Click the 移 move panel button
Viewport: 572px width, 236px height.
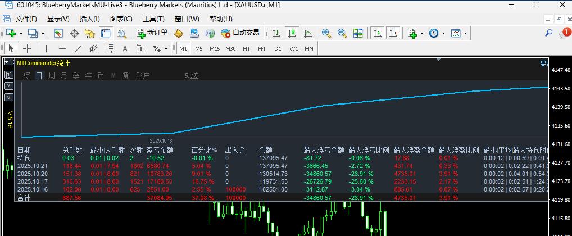(8, 75)
